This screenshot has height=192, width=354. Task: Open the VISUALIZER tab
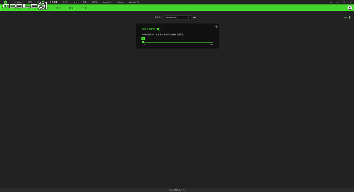[x=134, y=2]
